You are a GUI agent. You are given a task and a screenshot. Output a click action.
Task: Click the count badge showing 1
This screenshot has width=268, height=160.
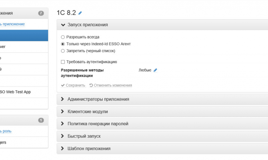[x=41, y=120]
